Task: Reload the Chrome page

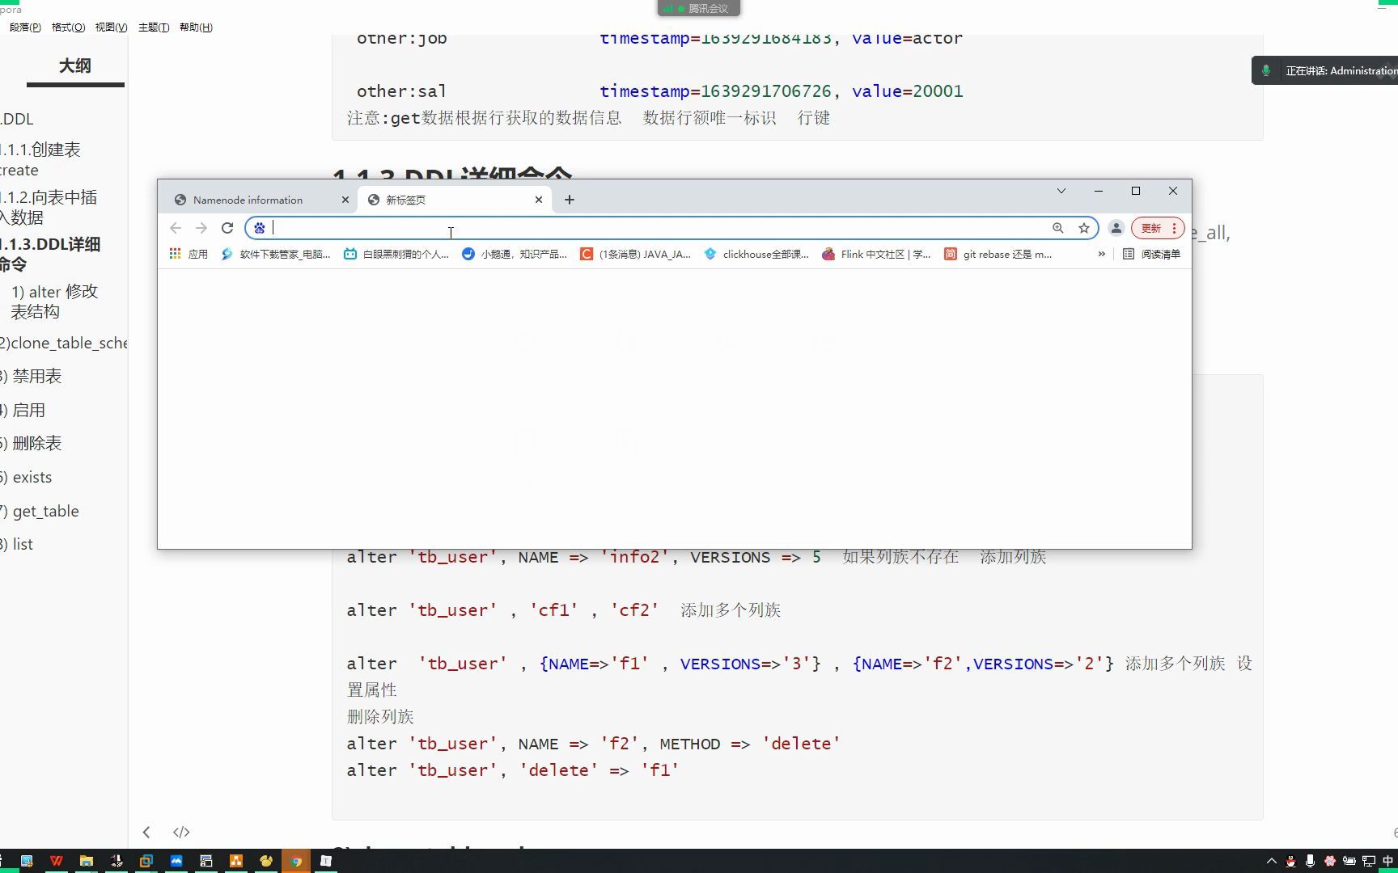Action: [227, 228]
